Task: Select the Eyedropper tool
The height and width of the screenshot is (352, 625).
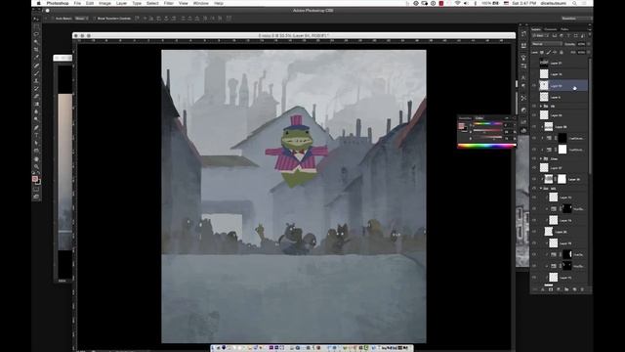Action: click(36, 57)
